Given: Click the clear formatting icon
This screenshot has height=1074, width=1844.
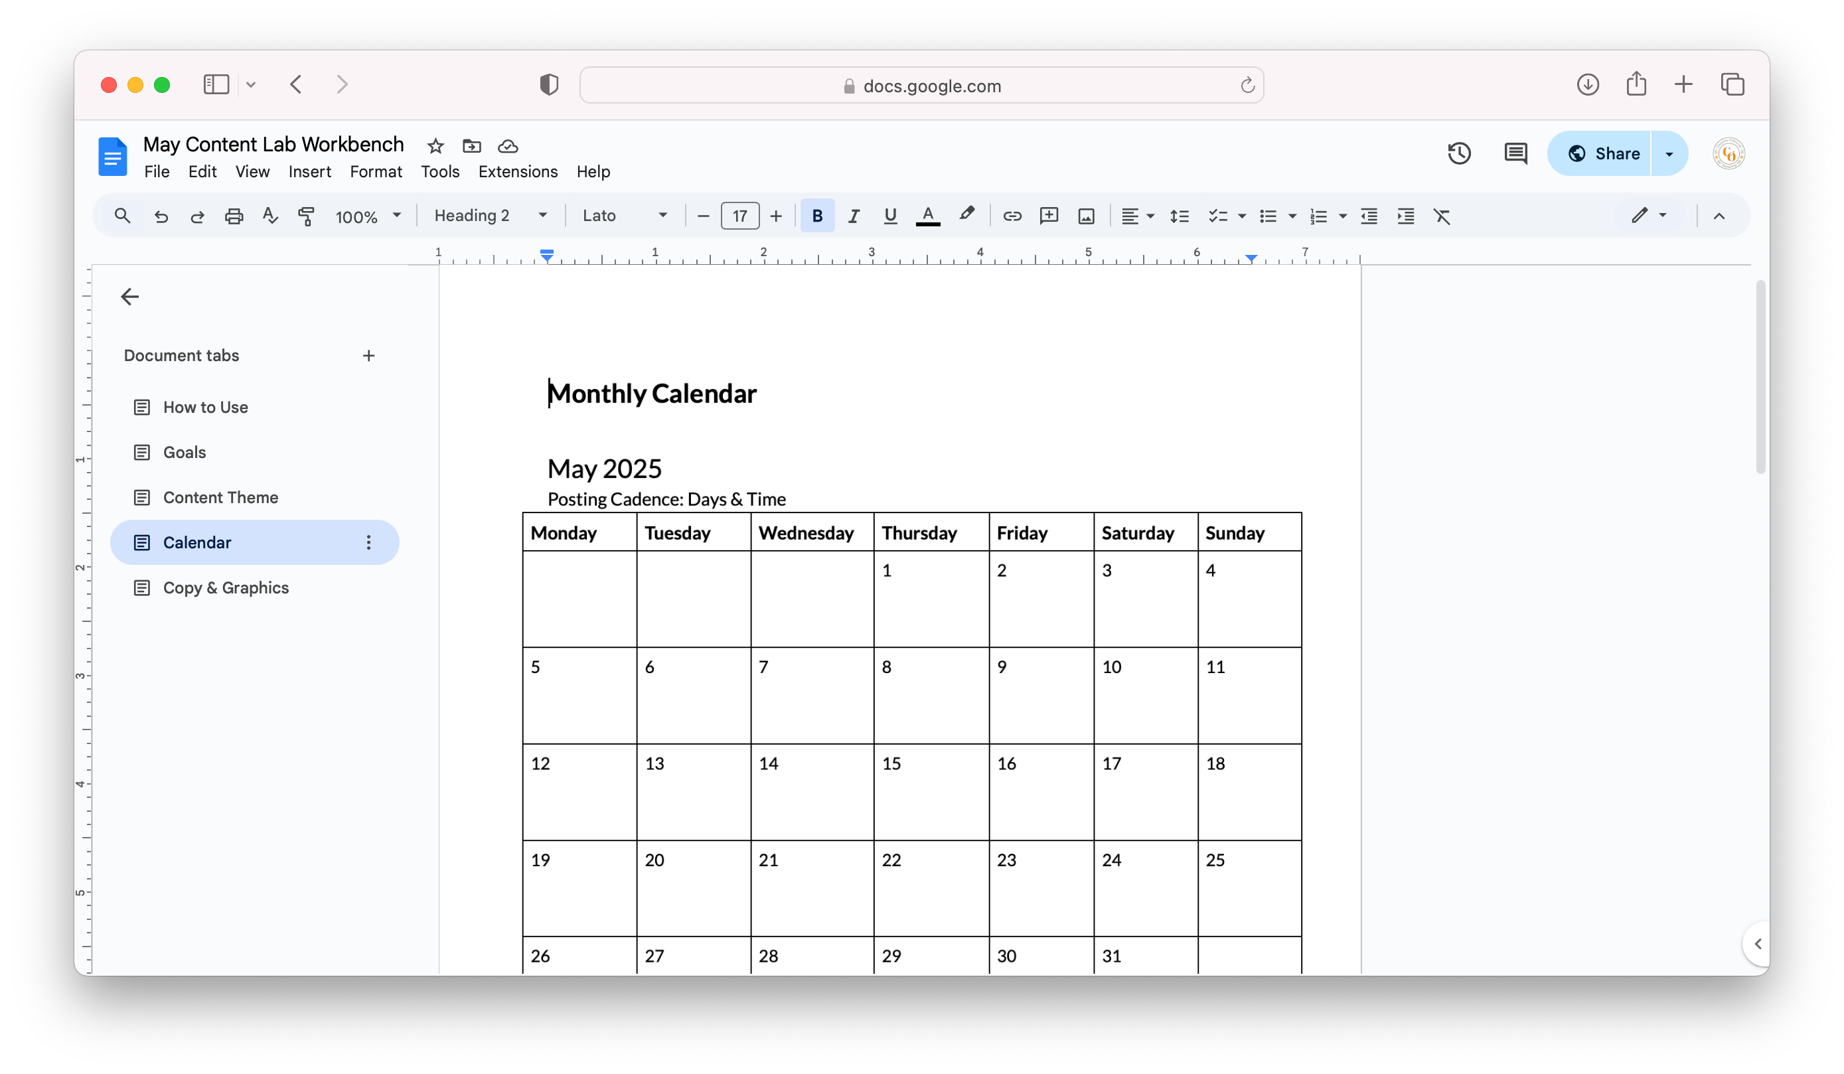Looking at the screenshot, I should pos(1442,216).
